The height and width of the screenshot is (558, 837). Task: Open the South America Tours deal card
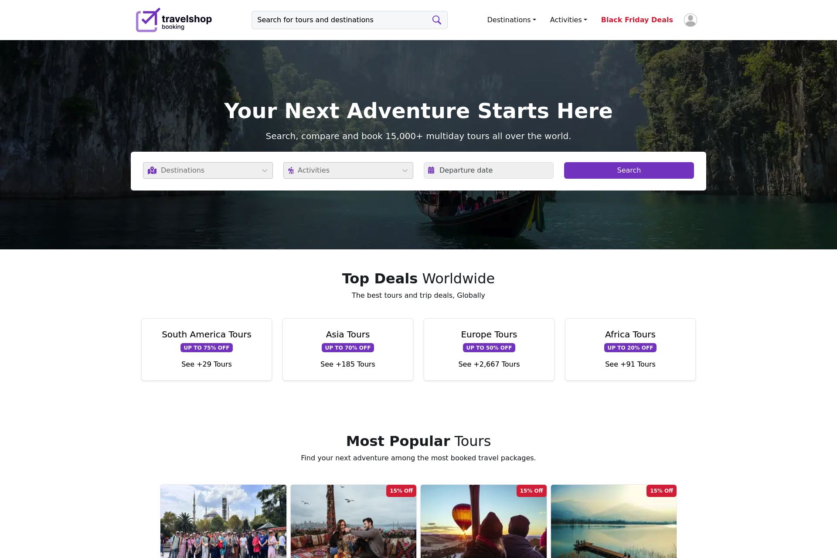pos(207,349)
